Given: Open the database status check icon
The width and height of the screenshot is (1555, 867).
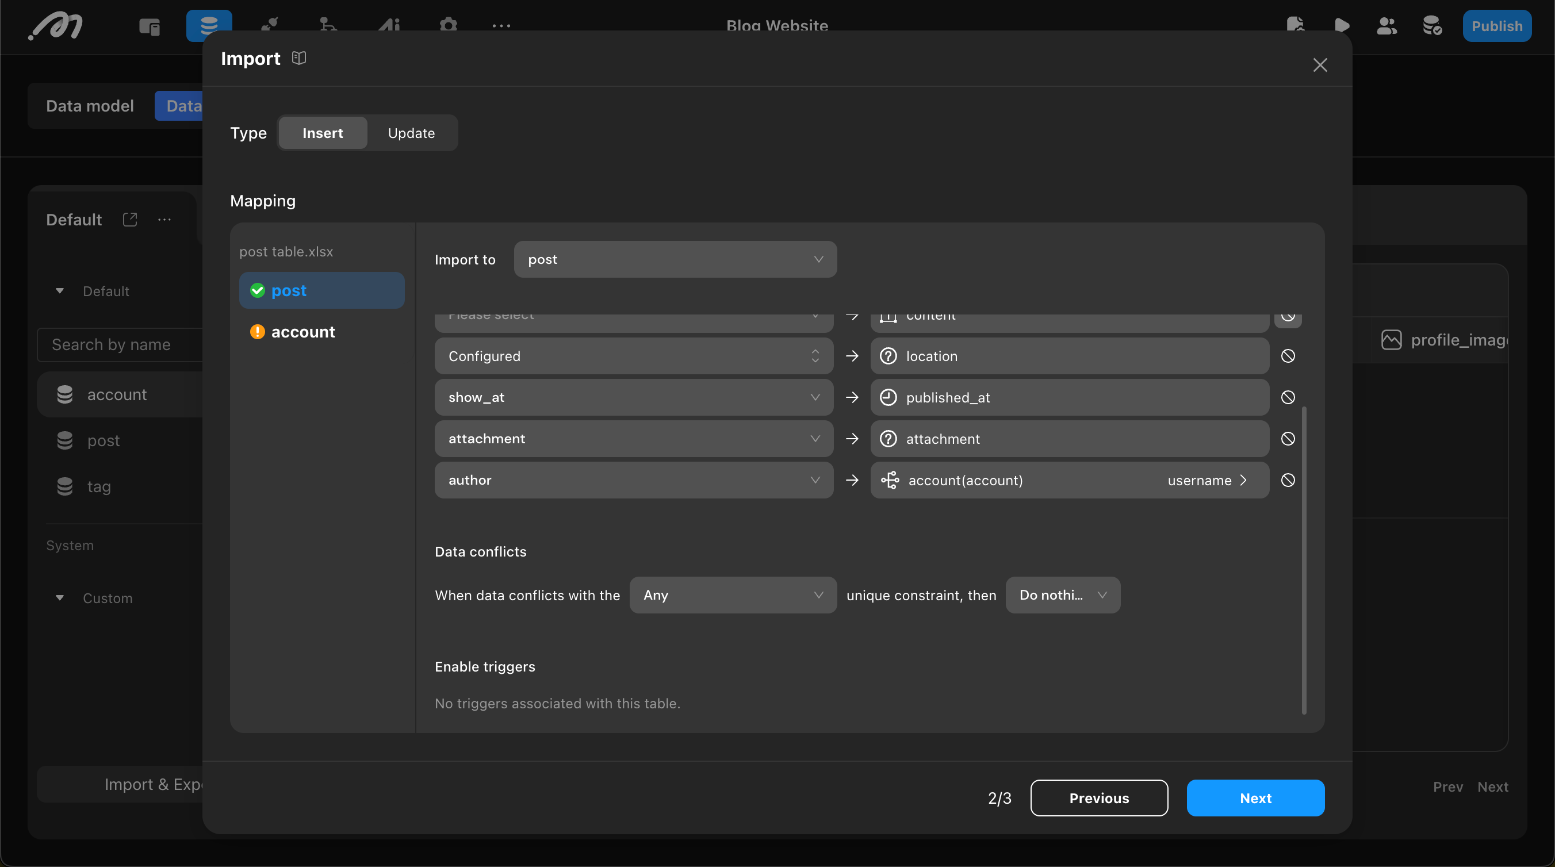Looking at the screenshot, I should pyautogui.click(x=1432, y=26).
